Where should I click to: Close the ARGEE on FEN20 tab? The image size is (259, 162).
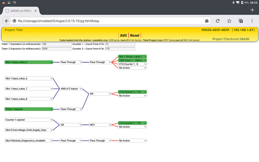click(x=35, y=11)
